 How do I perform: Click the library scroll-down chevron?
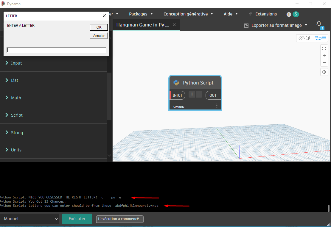[x=109, y=156]
